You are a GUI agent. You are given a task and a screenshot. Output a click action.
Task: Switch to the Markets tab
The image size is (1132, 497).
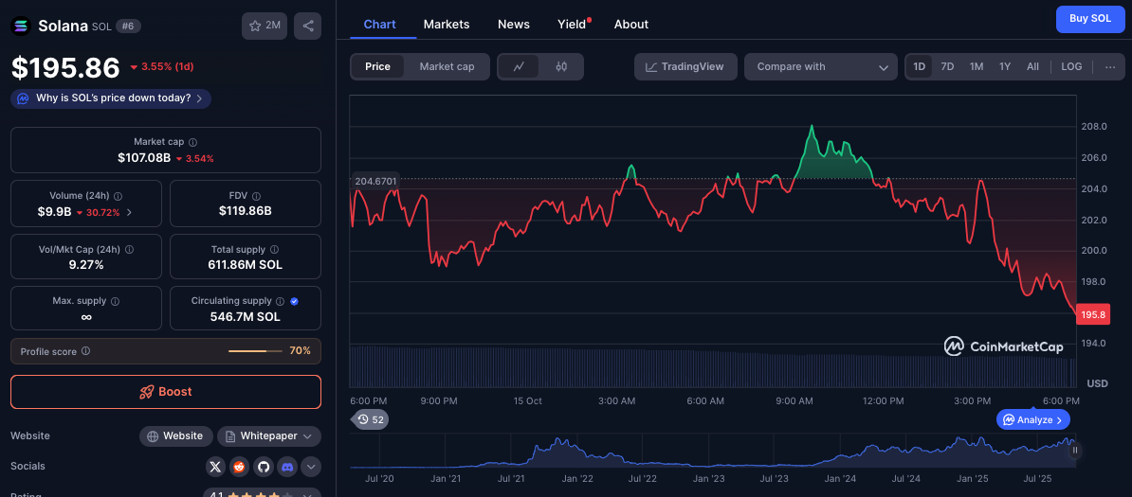445,24
